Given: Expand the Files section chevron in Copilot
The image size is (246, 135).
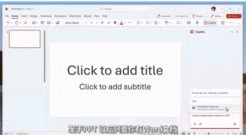Looking at the screenshot, I should pyautogui.click(x=237, y=101).
